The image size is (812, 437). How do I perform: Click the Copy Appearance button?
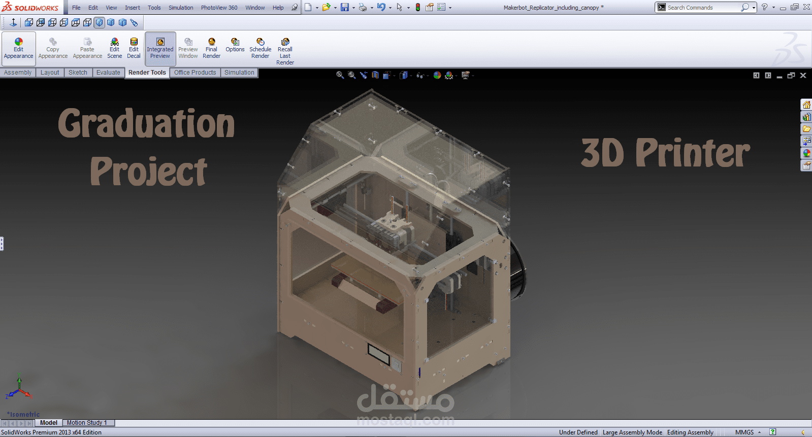point(53,49)
